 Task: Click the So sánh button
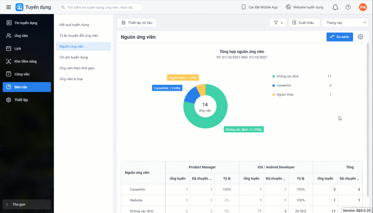click(339, 37)
